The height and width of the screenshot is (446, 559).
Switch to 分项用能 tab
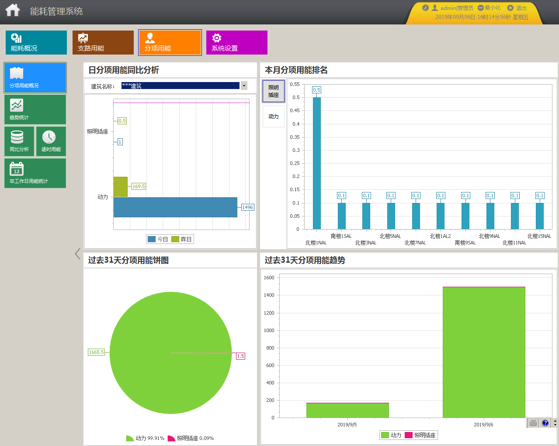[170, 42]
